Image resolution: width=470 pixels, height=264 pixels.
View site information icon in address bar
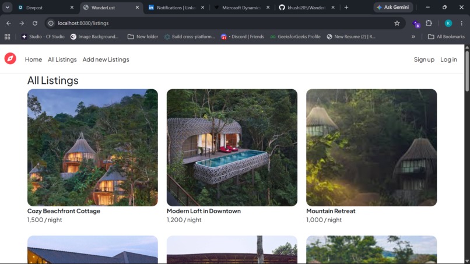click(51, 23)
